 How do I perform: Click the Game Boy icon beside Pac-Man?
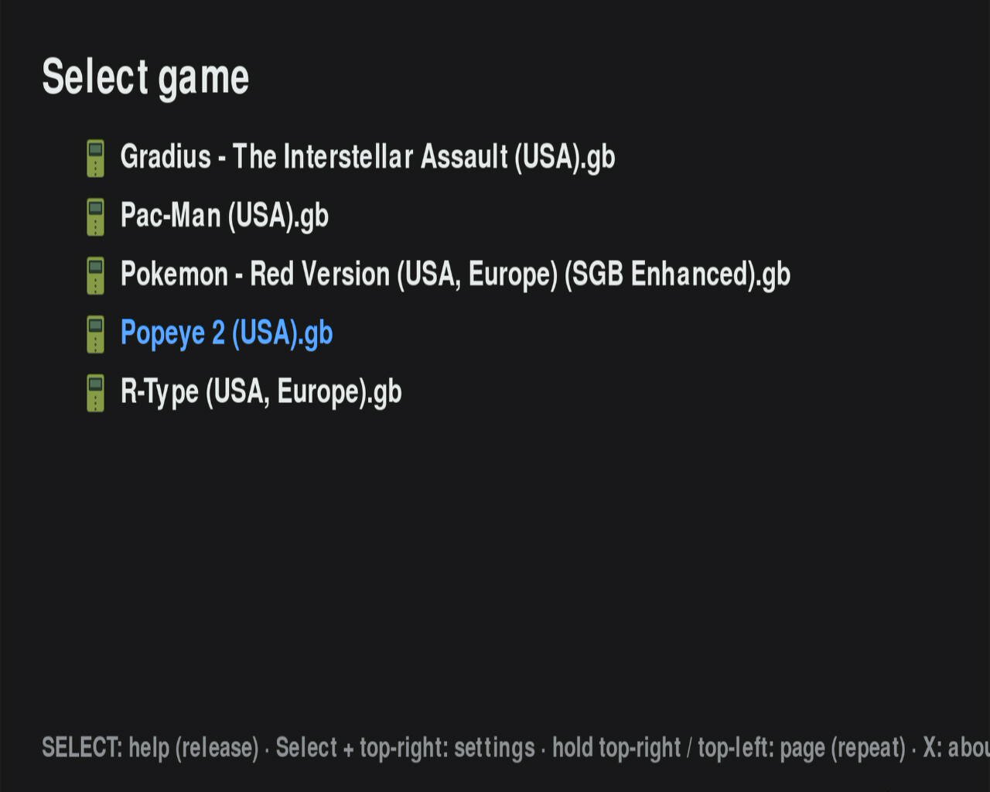pyautogui.click(x=95, y=217)
